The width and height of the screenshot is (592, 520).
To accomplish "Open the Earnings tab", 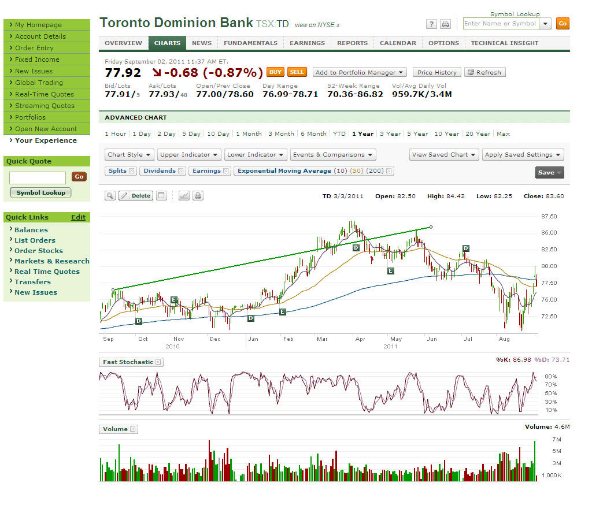I will tap(308, 43).
